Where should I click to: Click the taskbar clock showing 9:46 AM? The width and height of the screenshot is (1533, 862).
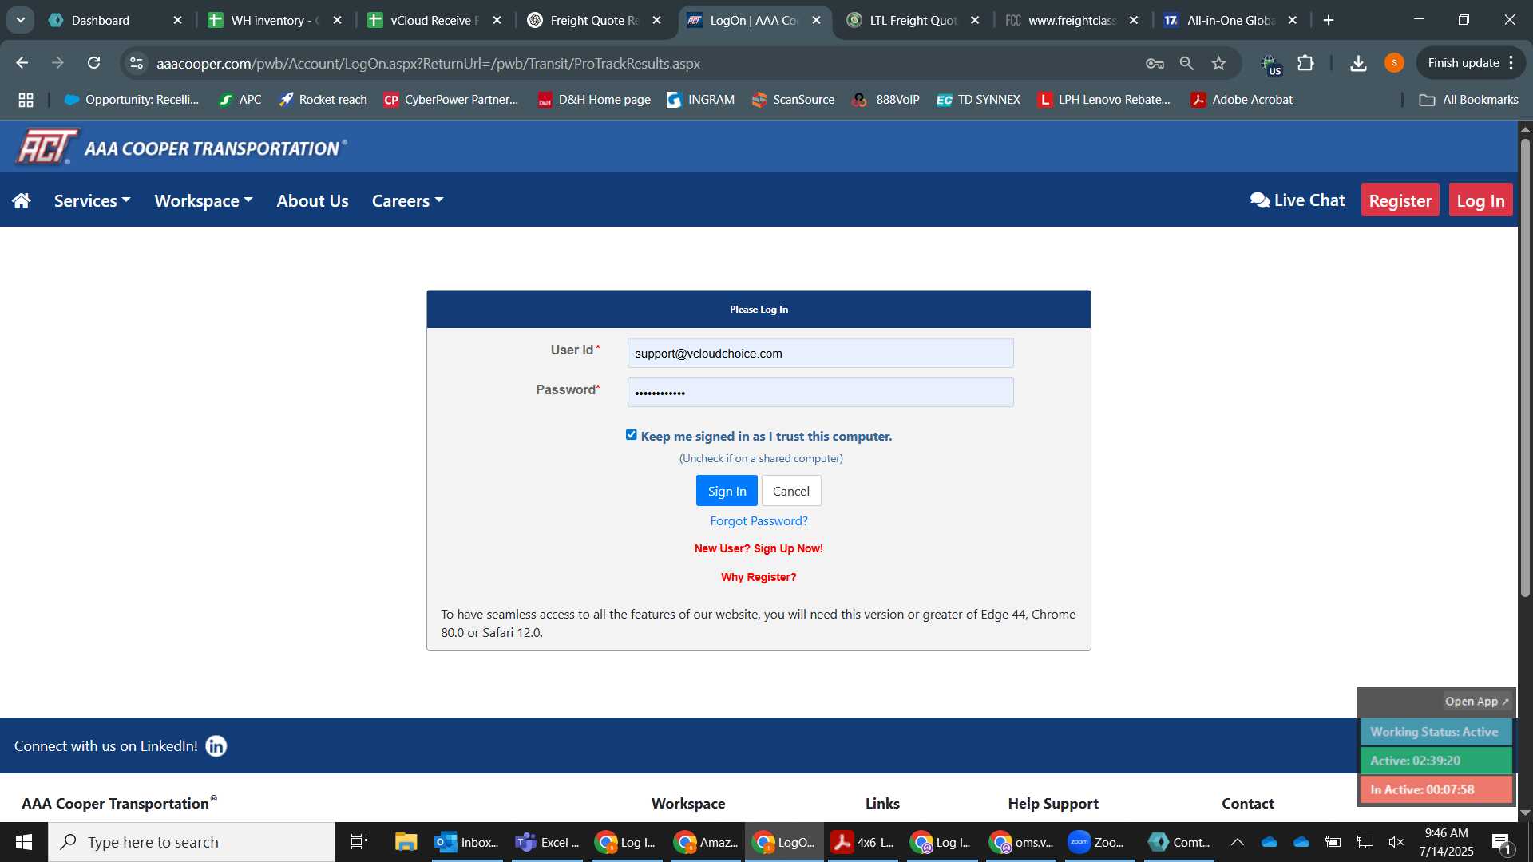pyautogui.click(x=1446, y=842)
